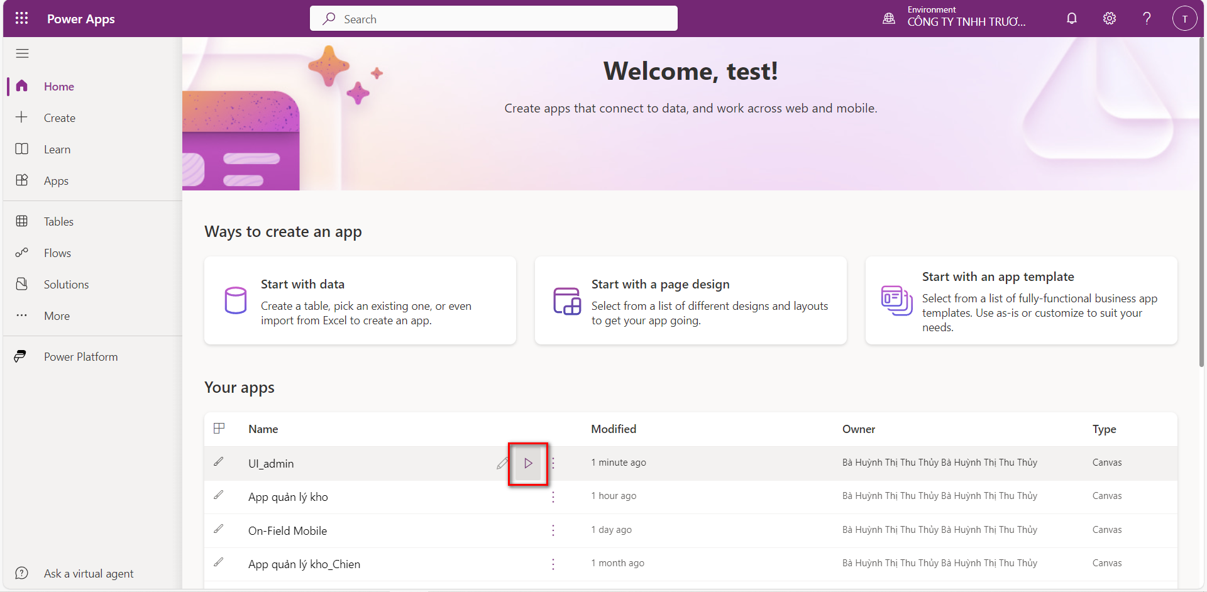Select the Start with an app template card
This screenshot has width=1207, height=592.
click(x=1021, y=300)
